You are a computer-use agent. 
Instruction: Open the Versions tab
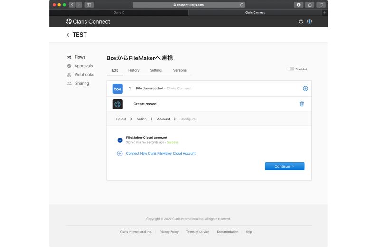(180, 70)
